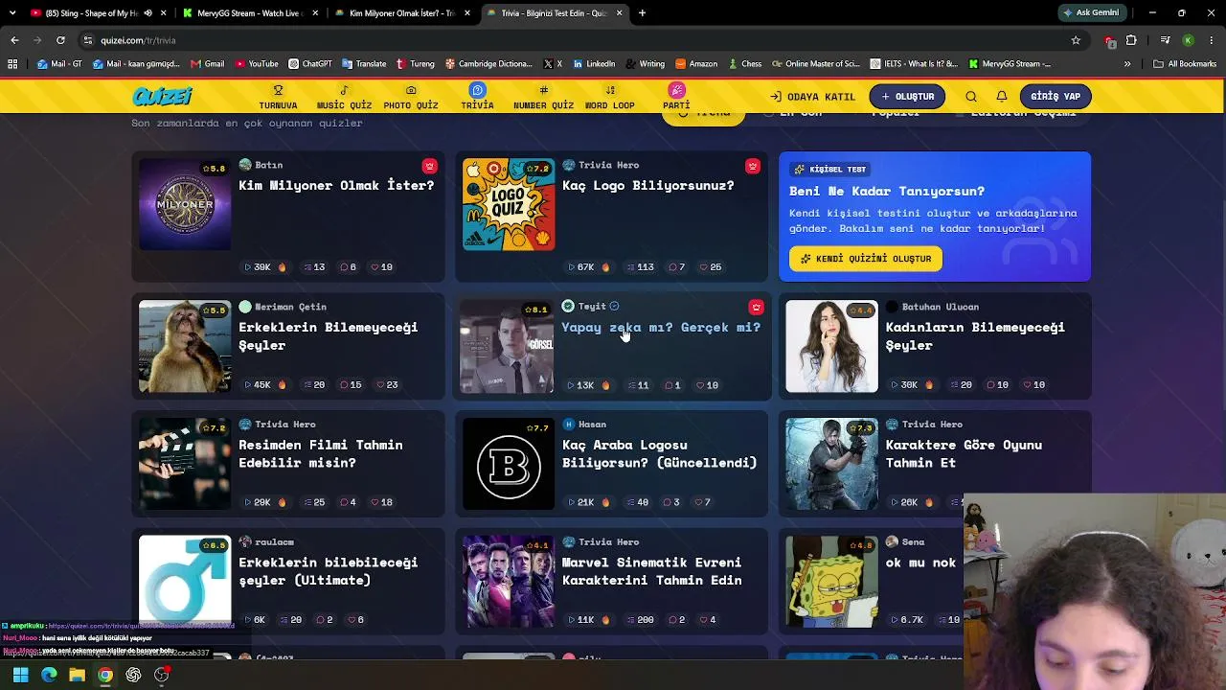Open Number Quiz section
The height and width of the screenshot is (690, 1226).
(x=543, y=97)
